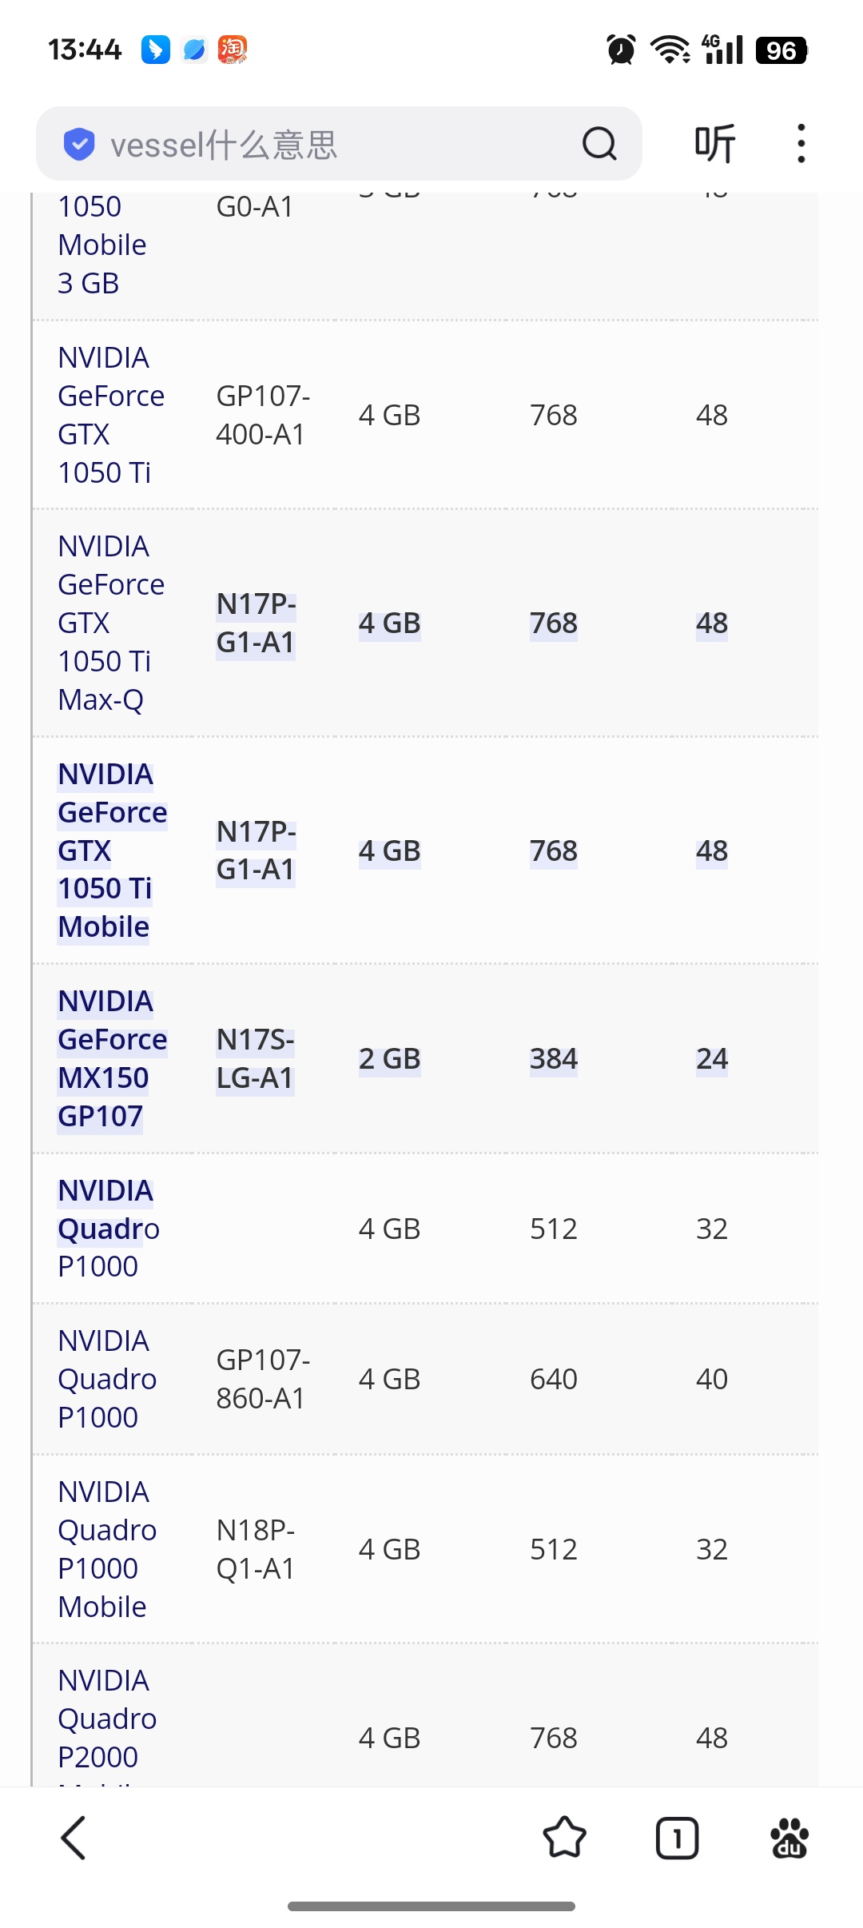Screen dimensions: 863x1928
Task: Tap the battery 96 indicator
Action: pyautogui.click(x=781, y=50)
